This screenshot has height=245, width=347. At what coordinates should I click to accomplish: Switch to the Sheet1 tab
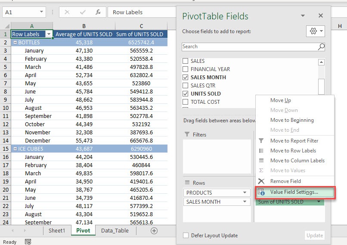tap(57, 231)
